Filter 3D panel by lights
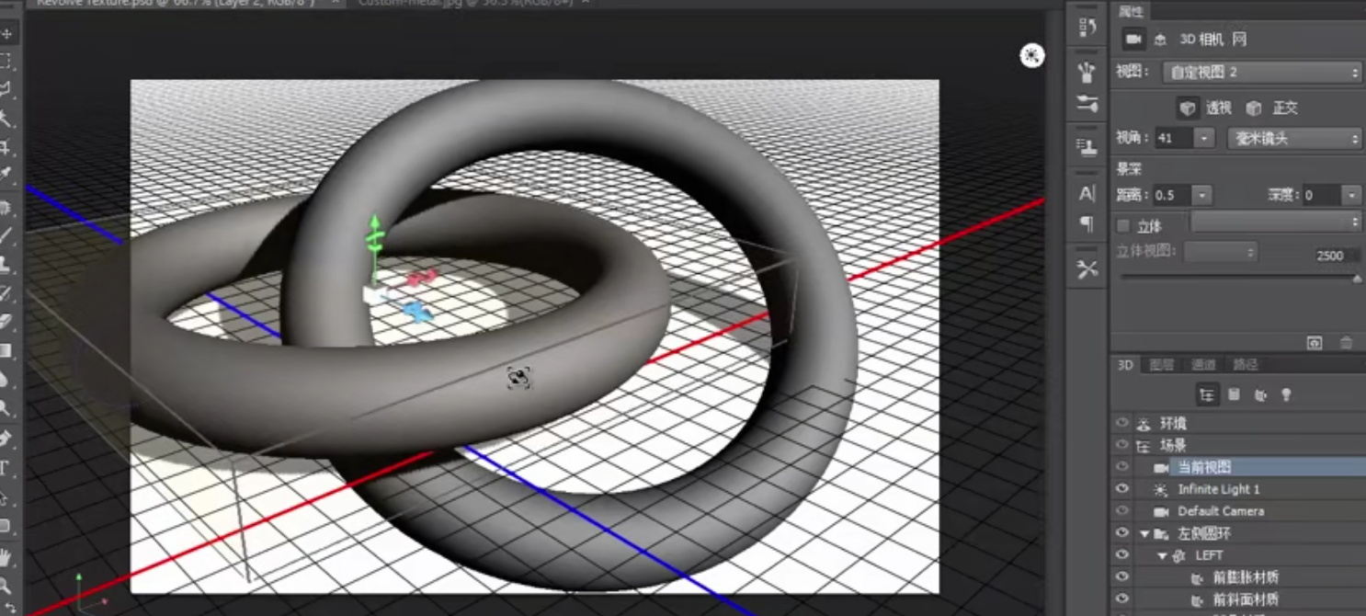Image resolution: width=1366 pixels, height=616 pixels. click(x=1286, y=395)
